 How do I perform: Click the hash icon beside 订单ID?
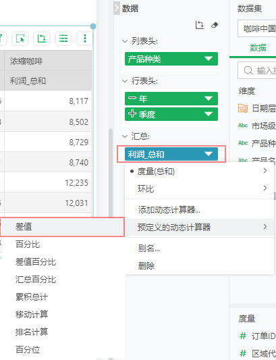[x=243, y=336]
